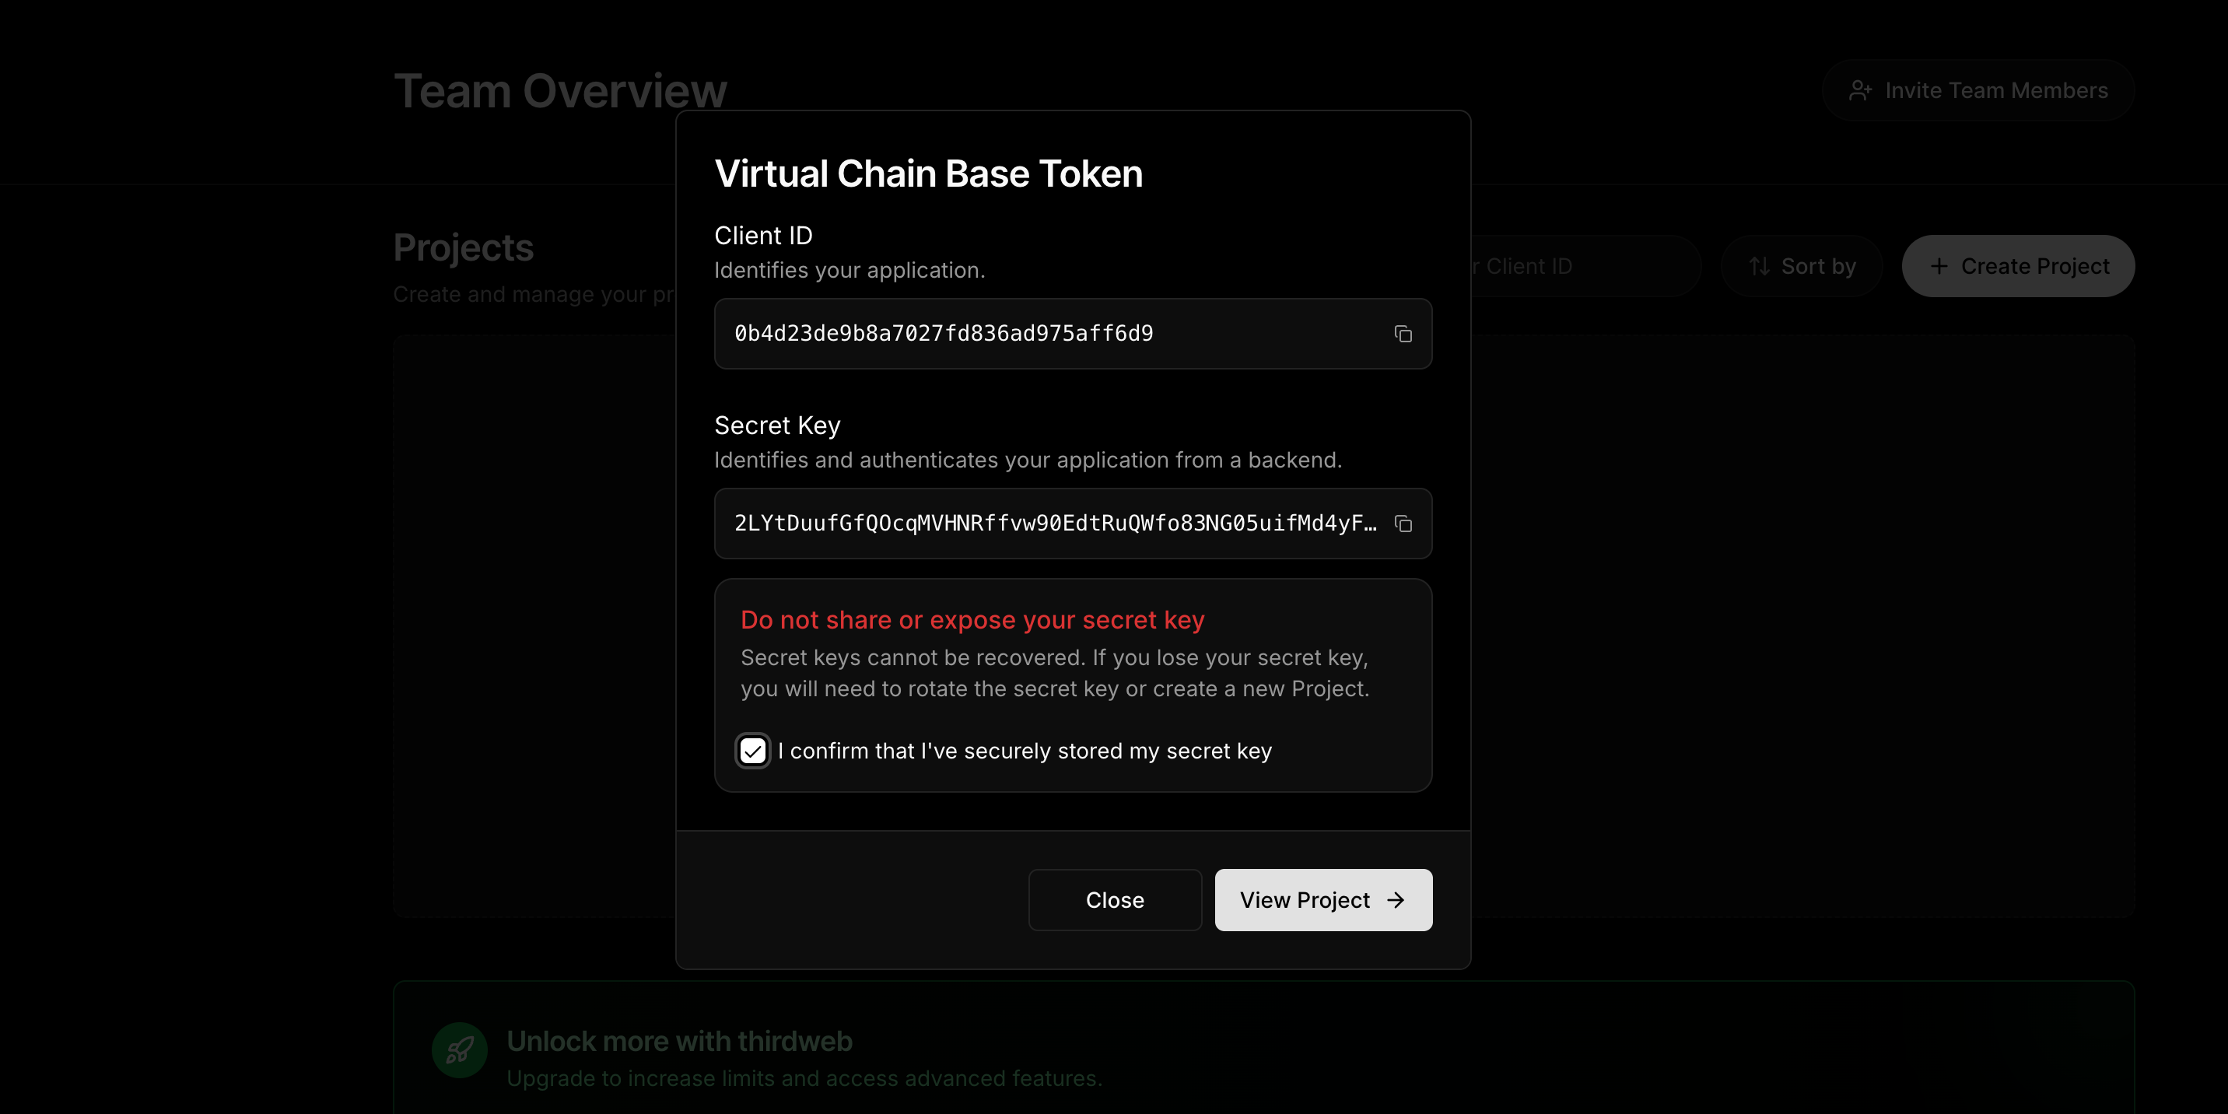Click the rocket icon in the upgrade banner
This screenshot has width=2228, height=1114.
[x=458, y=1049]
